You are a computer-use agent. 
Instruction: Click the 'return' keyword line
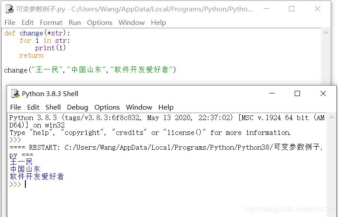(31, 55)
